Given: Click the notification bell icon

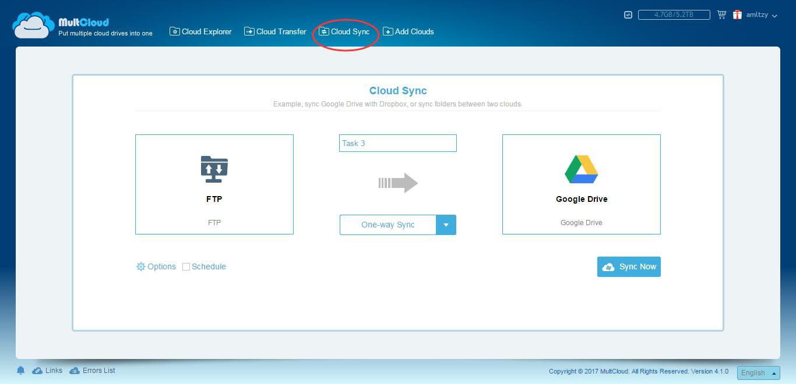Looking at the screenshot, I should (20, 371).
